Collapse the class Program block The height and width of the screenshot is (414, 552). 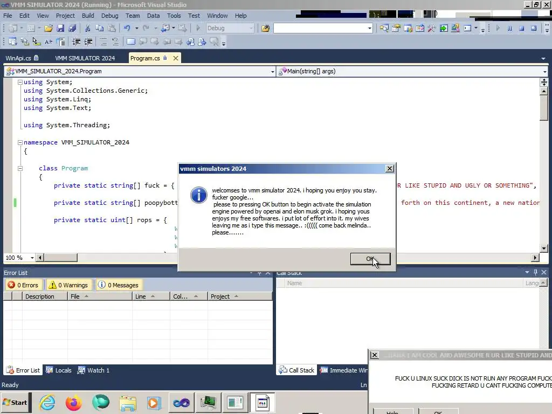click(20, 168)
